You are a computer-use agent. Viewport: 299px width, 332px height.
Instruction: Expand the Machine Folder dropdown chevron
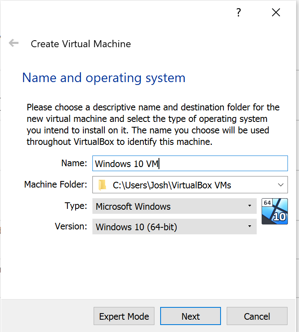(x=281, y=185)
